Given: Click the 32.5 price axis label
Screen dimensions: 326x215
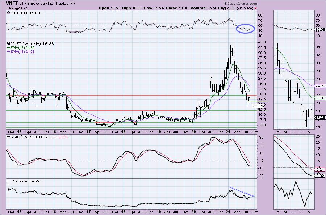Looking at the screenshot, I should tap(262, 68).
